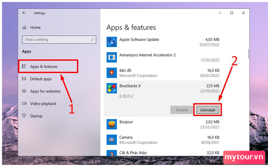Click the Home house icon
The height and width of the screenshot is (168, 268).
coord(25,27)
